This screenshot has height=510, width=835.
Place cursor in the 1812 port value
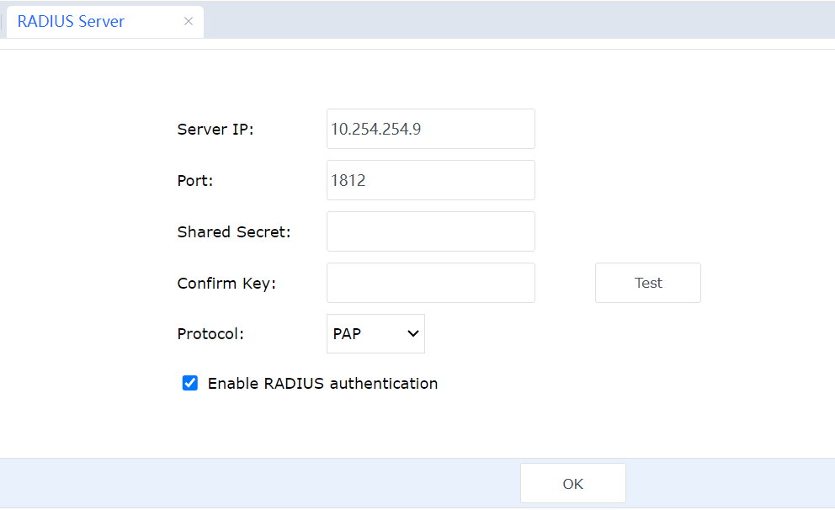click(x=348, y=180)
